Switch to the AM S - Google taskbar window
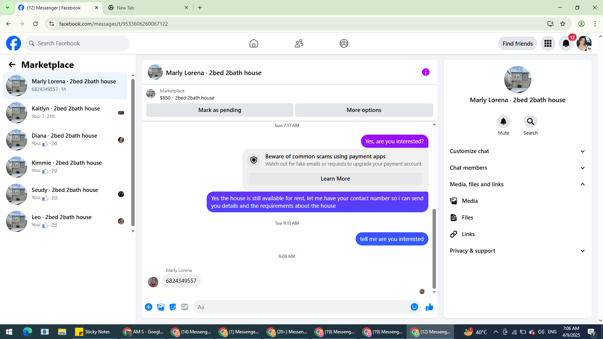603x339 pixels. pyautogui.click(x=144, y=332)
